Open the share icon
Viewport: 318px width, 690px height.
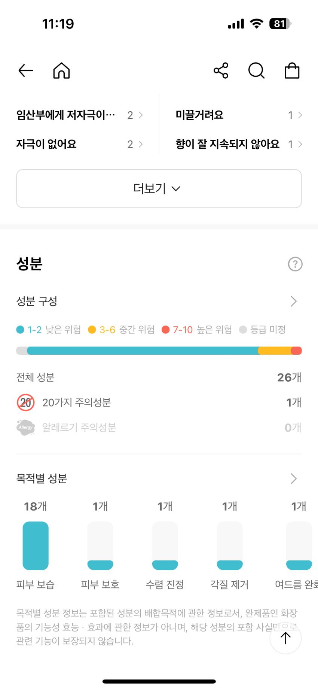[x=221, y=70]
